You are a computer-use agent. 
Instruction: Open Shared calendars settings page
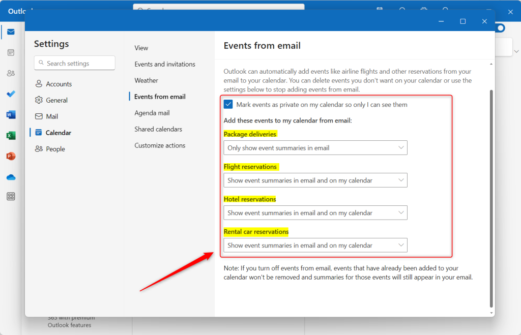158,129
